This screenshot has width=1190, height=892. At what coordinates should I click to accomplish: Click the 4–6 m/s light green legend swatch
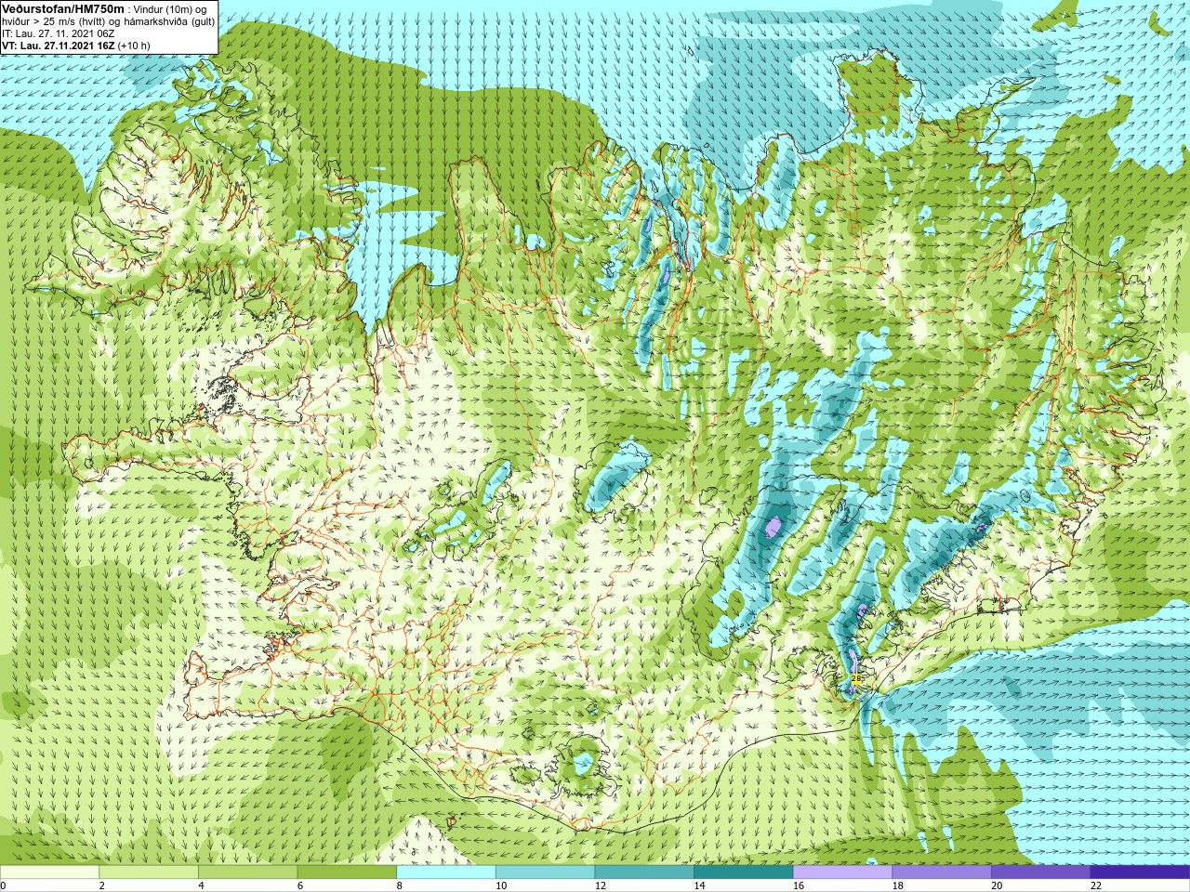tap(247, 872)
